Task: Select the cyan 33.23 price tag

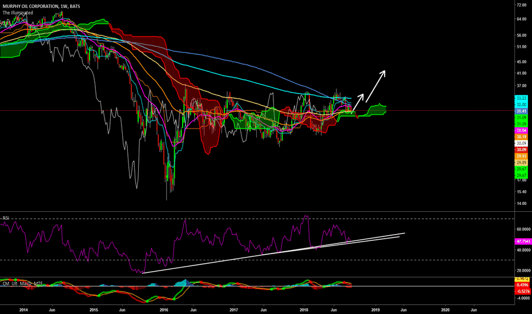Action: click(x=521, y=98)
